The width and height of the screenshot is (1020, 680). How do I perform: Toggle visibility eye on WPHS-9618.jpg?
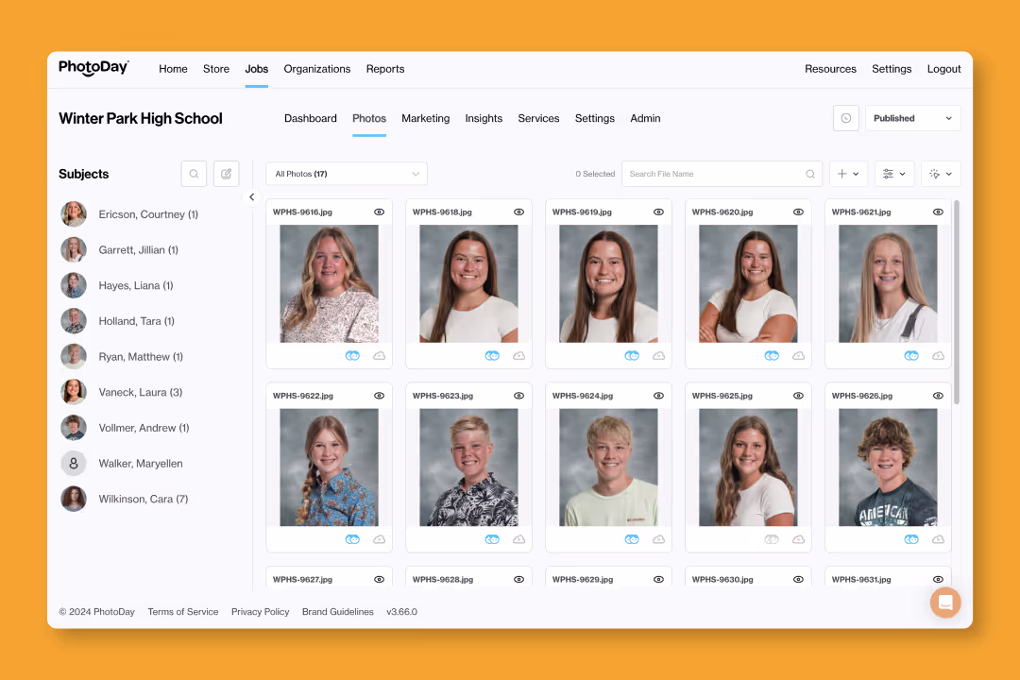pos(519,212)
